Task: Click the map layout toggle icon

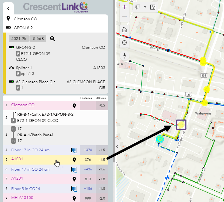Action: point(153,7)
